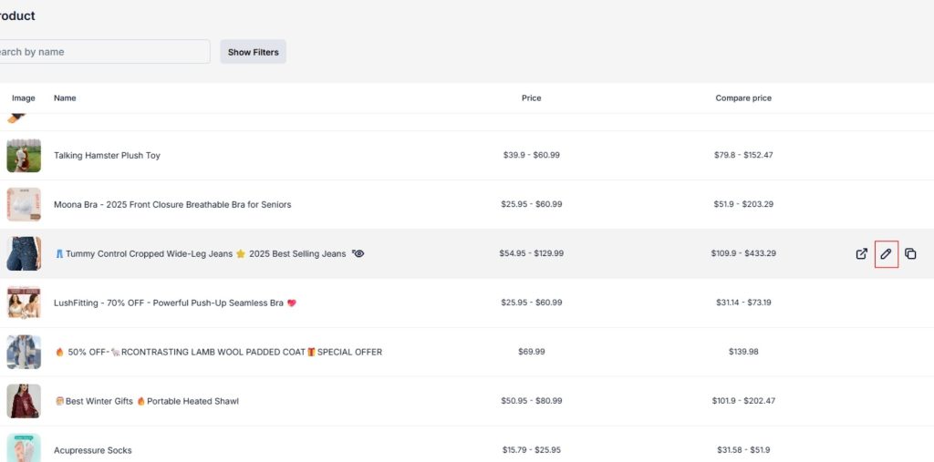Click compare price $139.98
The image size is (934, 462).
(x=743, y=352)
